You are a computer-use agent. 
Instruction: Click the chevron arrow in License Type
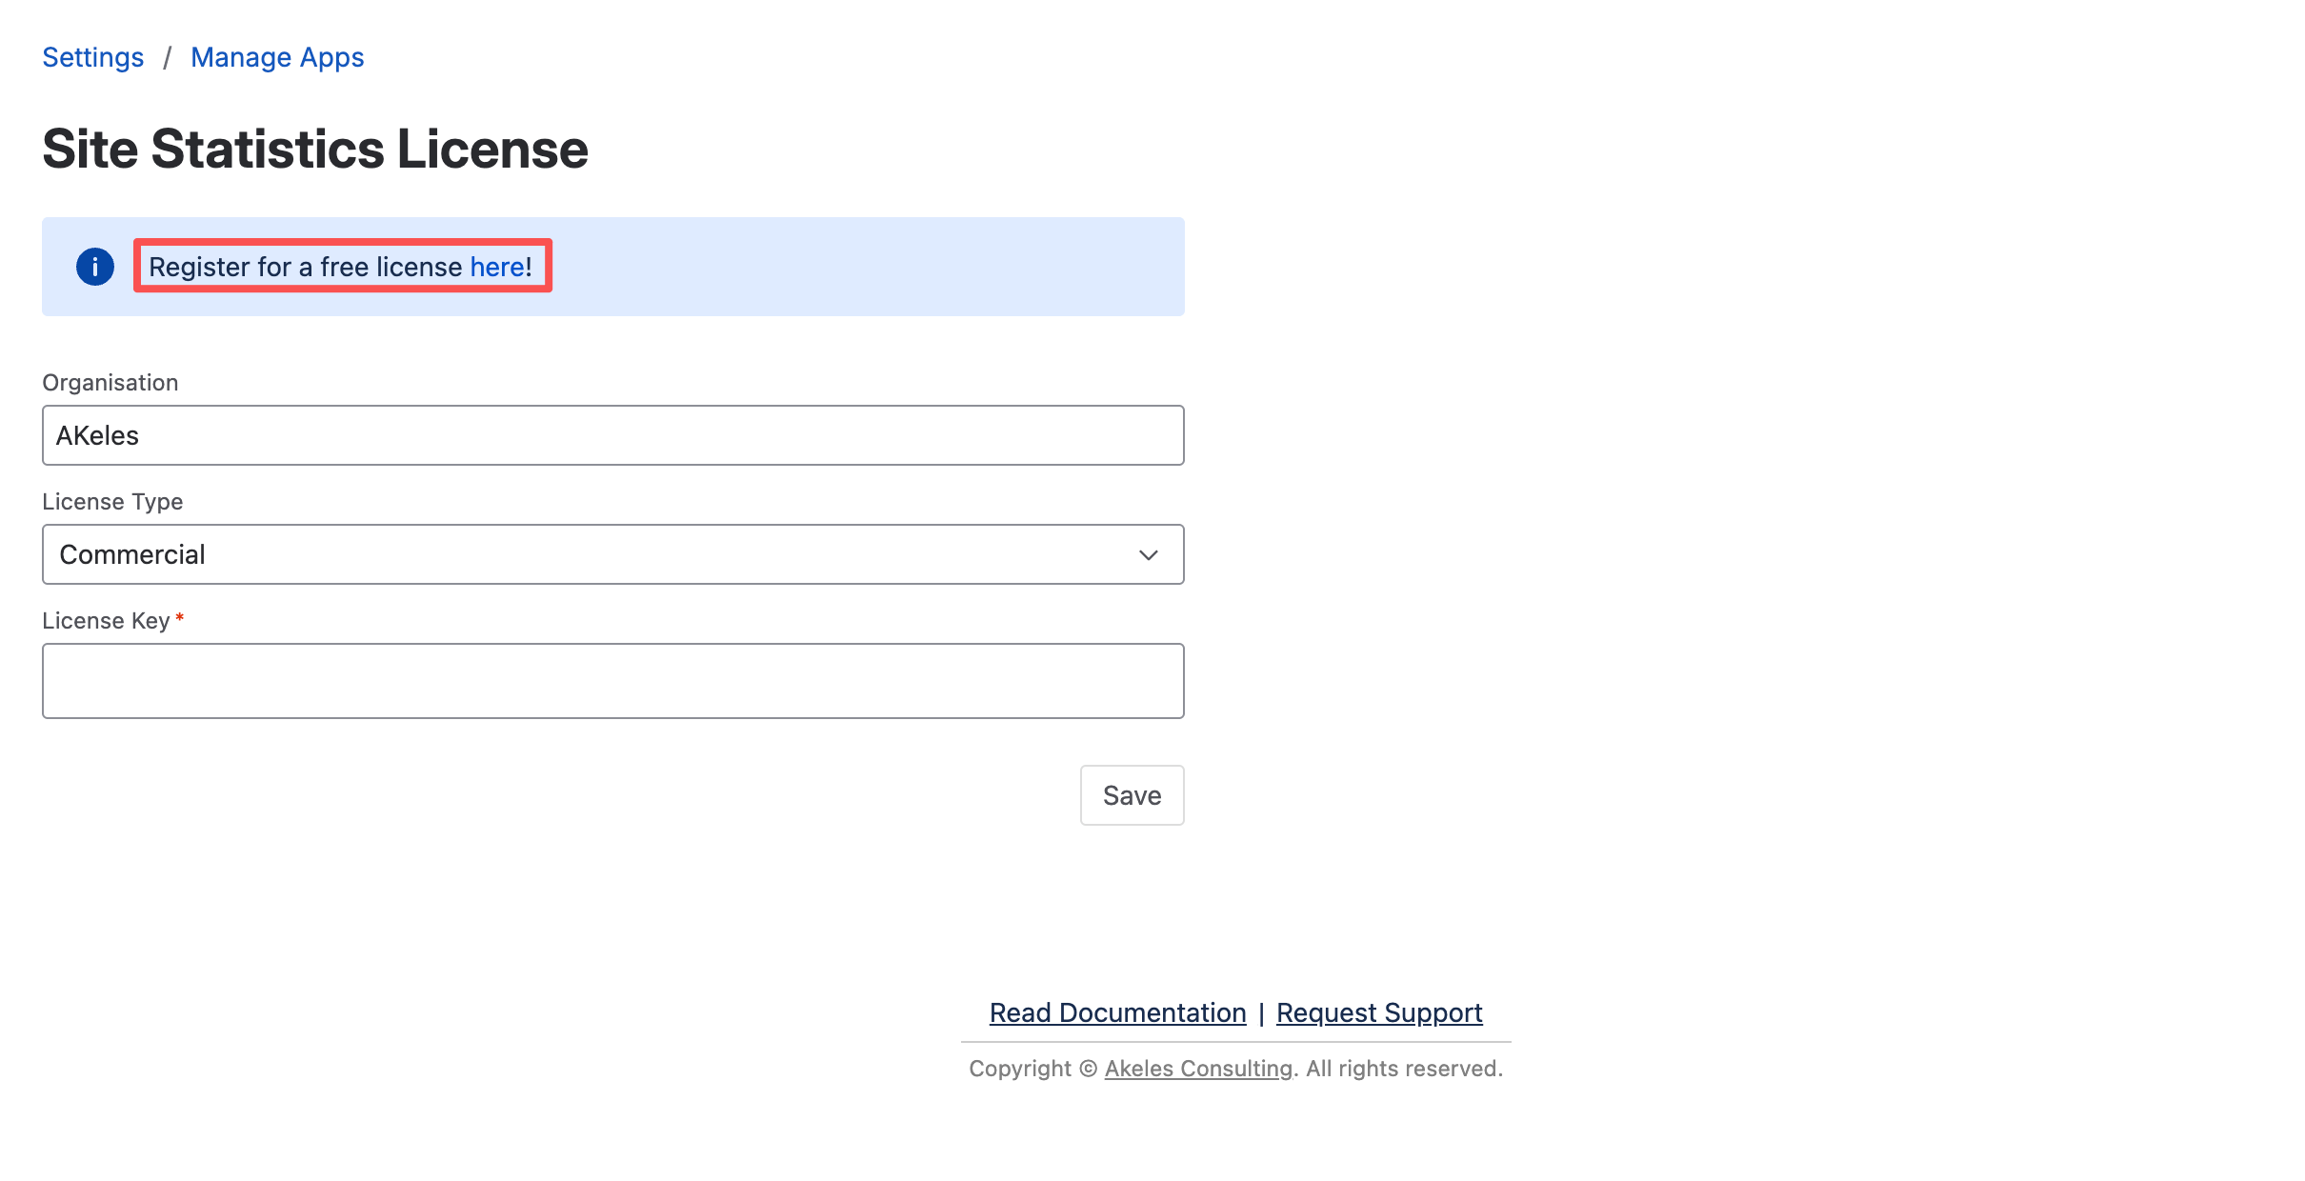click(x=1149, y=555)
